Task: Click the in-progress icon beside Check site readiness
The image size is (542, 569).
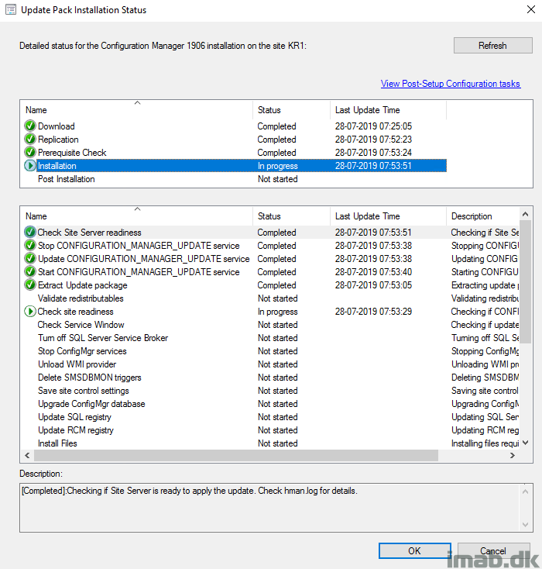Action: click(x=30, y=312)
